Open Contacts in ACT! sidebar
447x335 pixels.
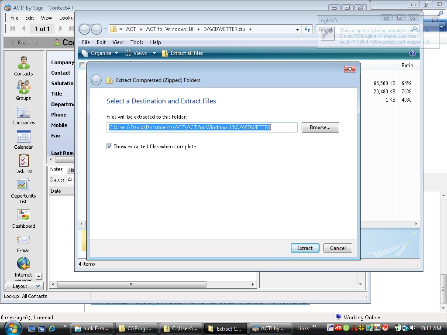(24, 66)
